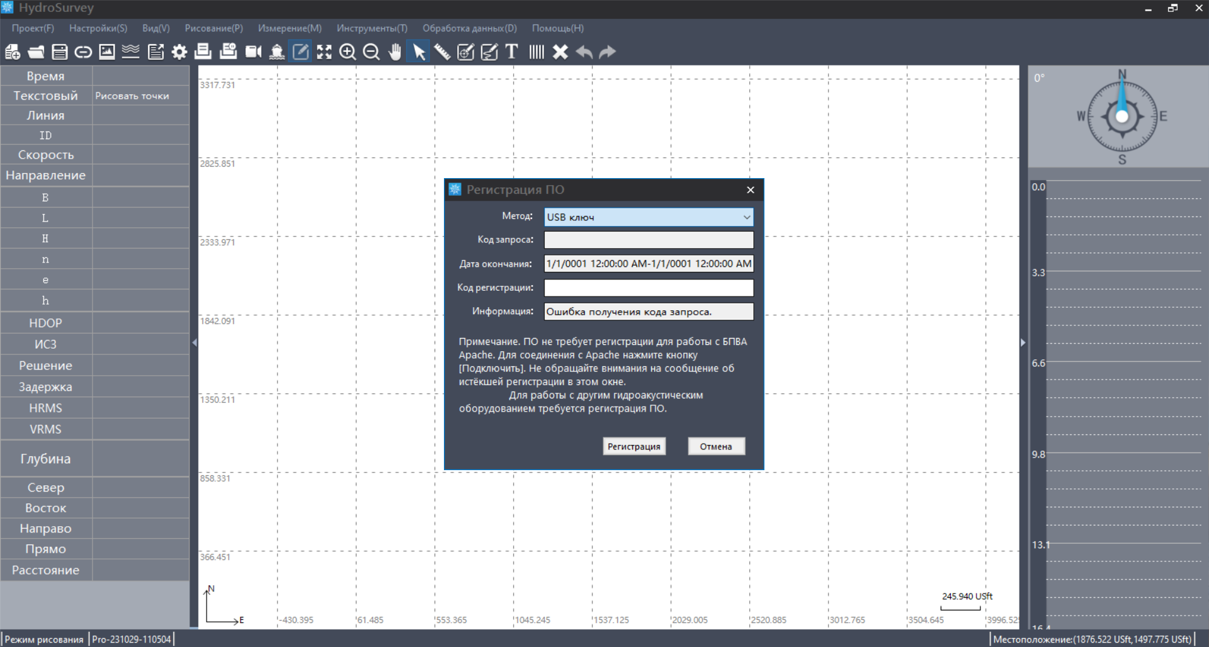Viewport: 1209px width, 647px height.
Task: Select the Pan hand tool
Action: click(x=395, y=52)
